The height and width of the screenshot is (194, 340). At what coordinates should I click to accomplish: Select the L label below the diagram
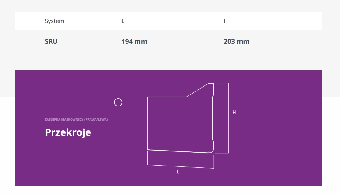tap(178, 172)
